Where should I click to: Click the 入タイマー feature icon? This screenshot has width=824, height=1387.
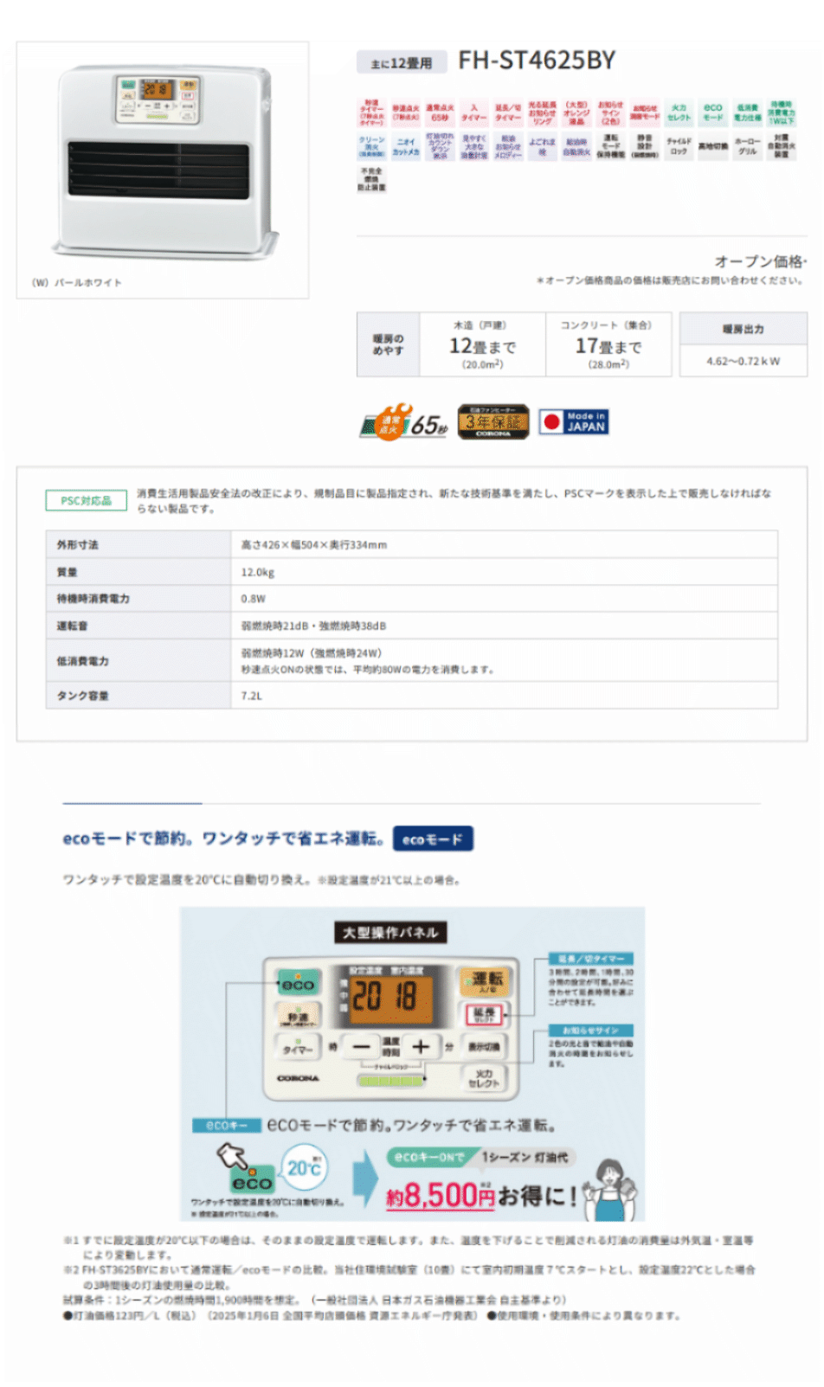[x=473, y=113]
